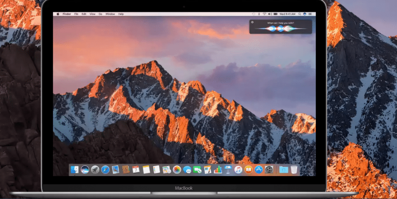Open the volume control in menu bar
The width and height of the screenshot is (397, 199).
pyautogui.click(x=270, y=14)
